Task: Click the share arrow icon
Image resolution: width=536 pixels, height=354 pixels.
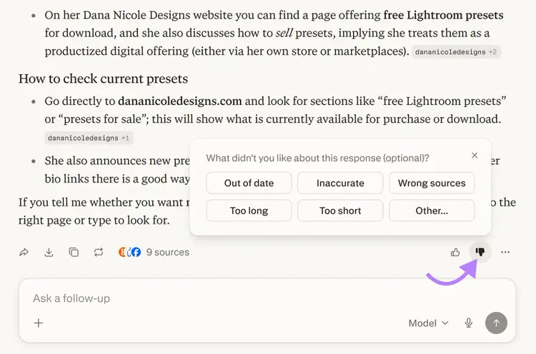Action: 24,252
